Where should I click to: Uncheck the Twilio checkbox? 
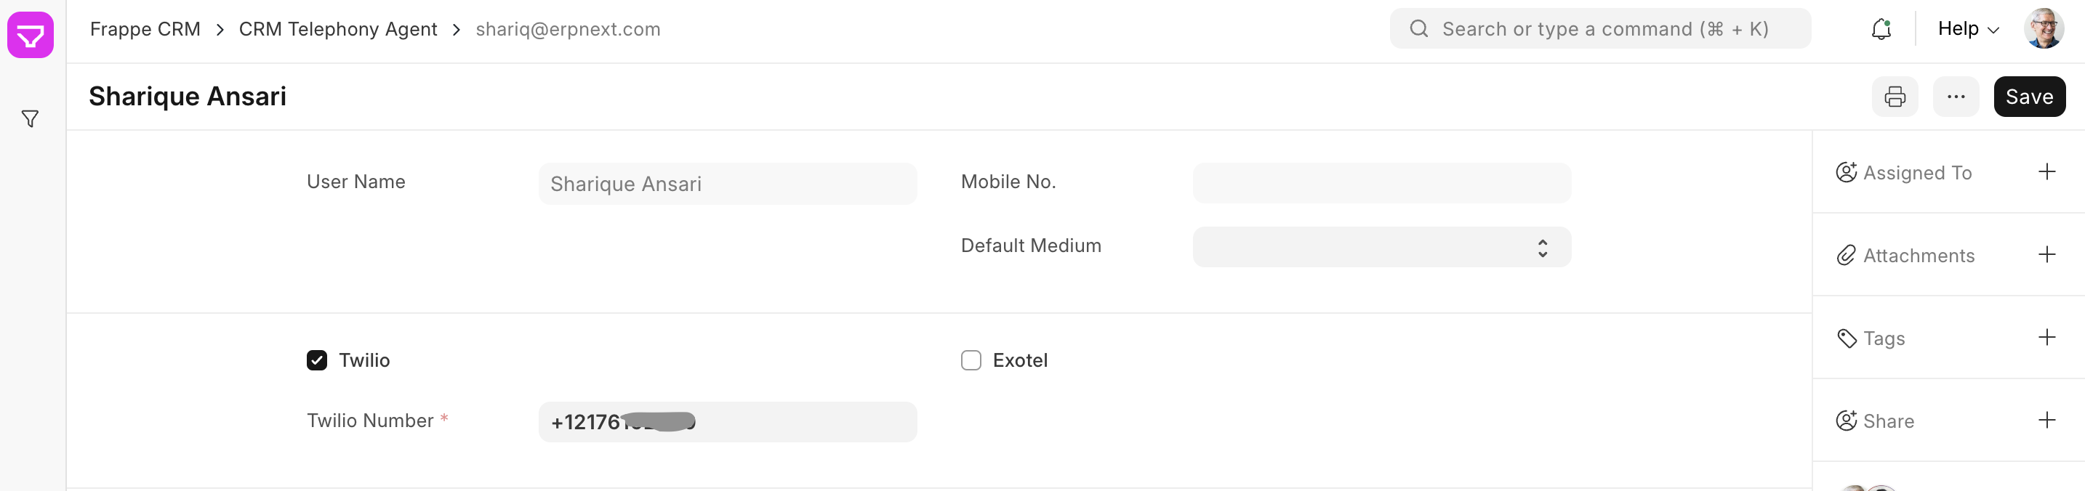pos(316,360)
